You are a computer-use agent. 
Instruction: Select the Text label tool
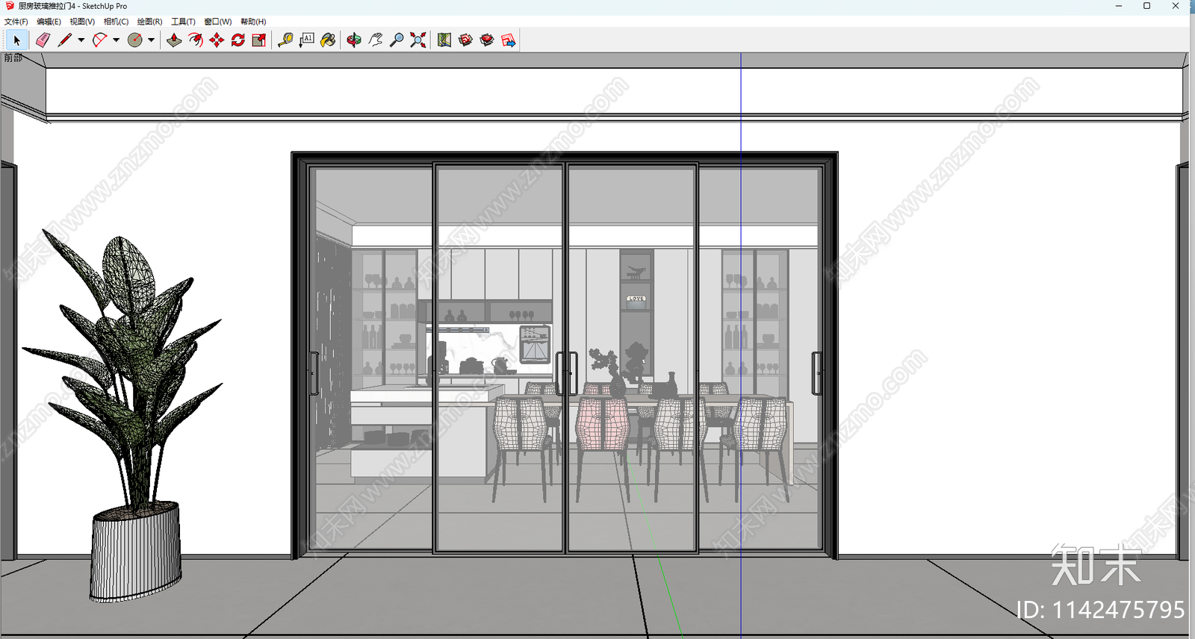coord(307,40)
